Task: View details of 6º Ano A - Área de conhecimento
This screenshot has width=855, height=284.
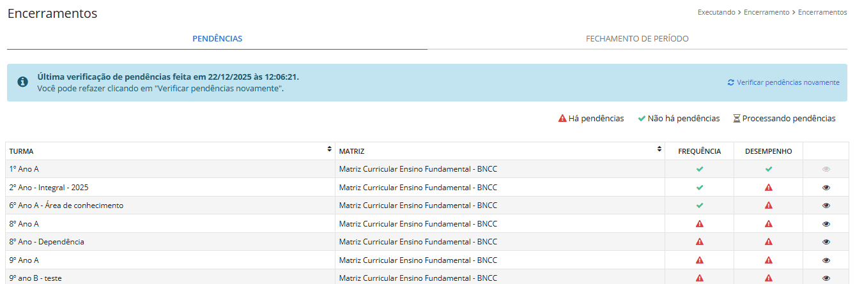Action: coord(826,206)
